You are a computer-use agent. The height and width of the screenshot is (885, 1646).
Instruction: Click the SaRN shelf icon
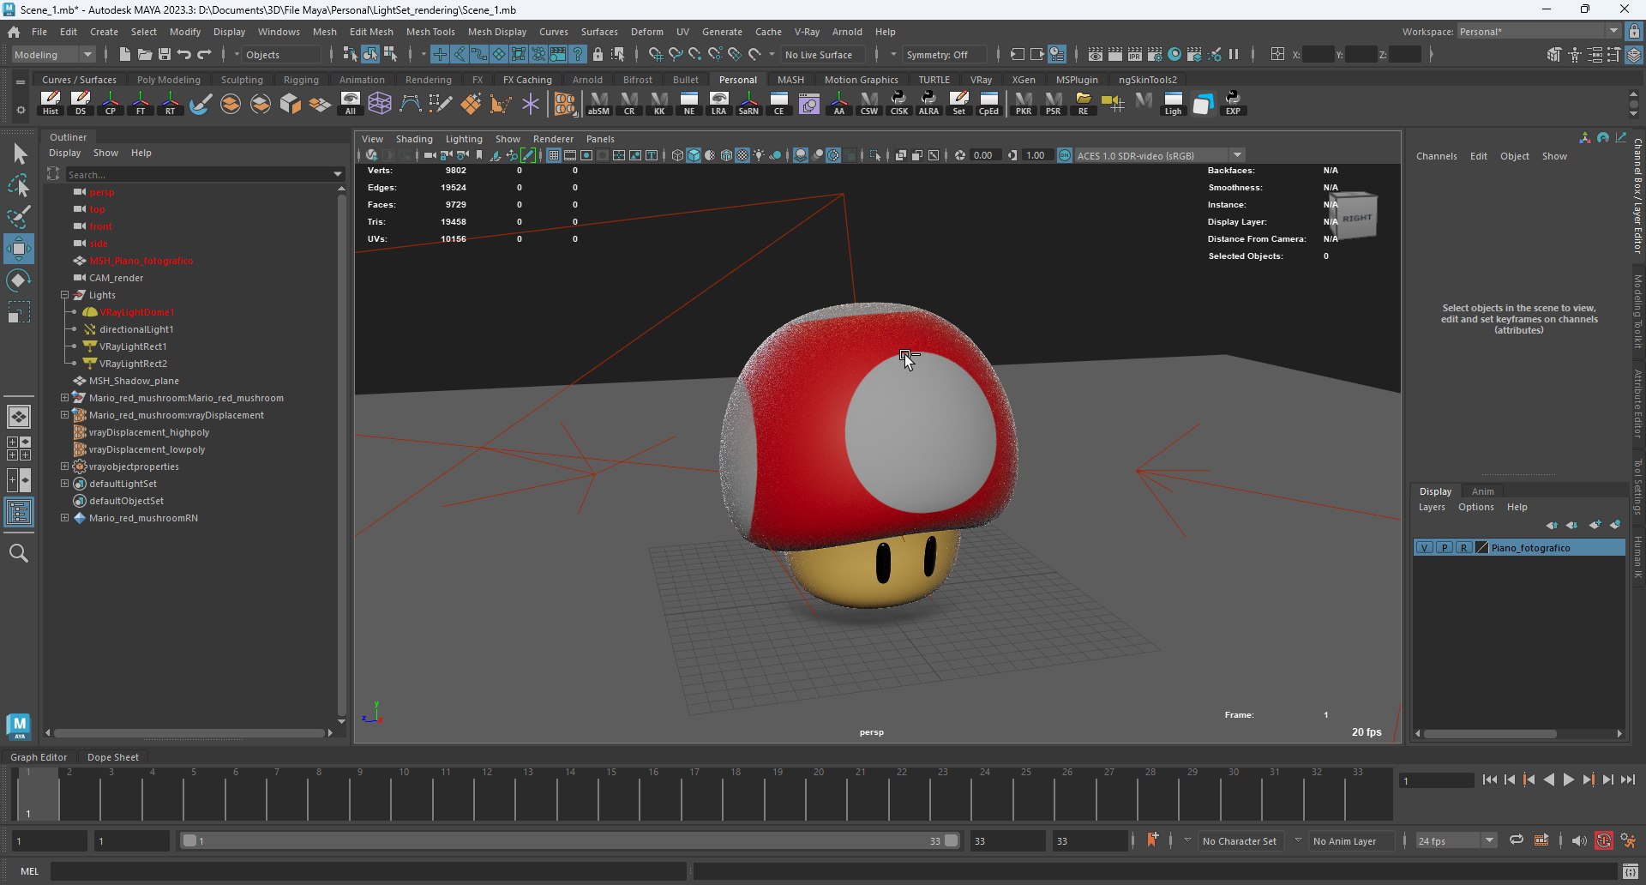(x=748, y=103)
